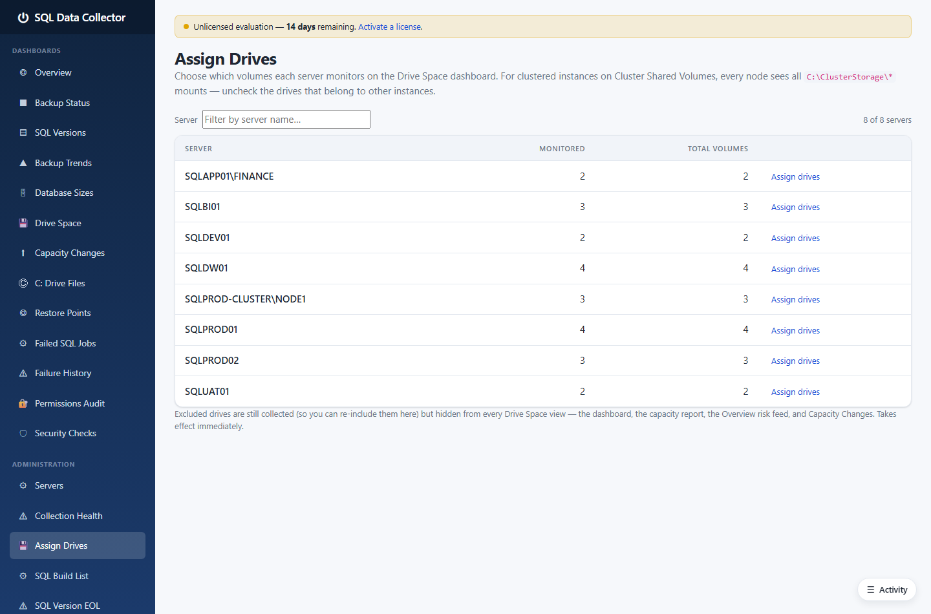
Task: Click the Failure History warning icon
Action: click(x=23, y=374)
